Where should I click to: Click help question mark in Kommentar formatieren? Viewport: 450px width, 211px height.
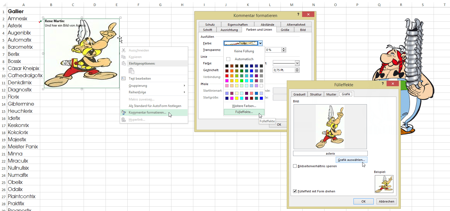[298, 14]
